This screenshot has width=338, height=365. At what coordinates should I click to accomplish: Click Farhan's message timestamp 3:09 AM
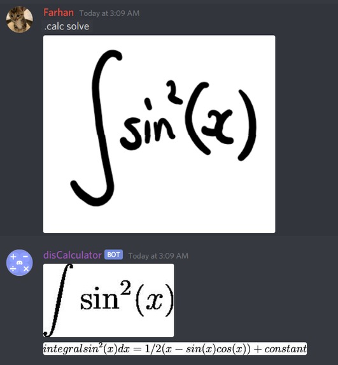[x=109, y=13]
